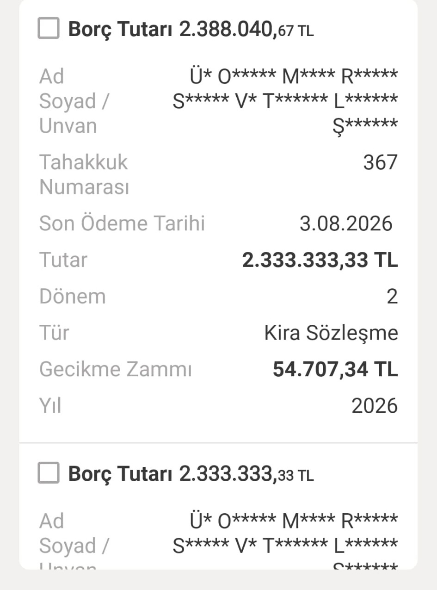Tap the Borç Tutarı 2.388.040,67 TL heading
The height and width of the screenshot is (590, 437).
click(191, 30)
